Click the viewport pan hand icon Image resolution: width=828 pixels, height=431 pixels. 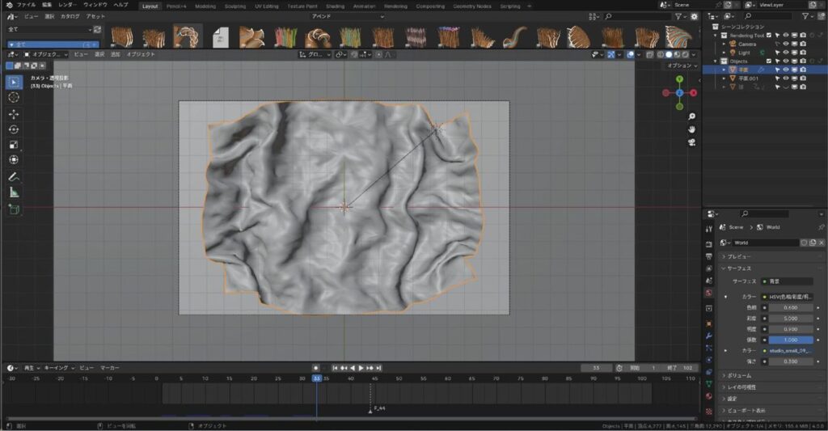[x=692, y=129]
